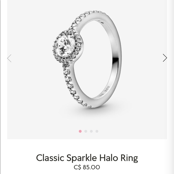
Task: Click the word Ring in the product title
Action: tap(129, 158)
